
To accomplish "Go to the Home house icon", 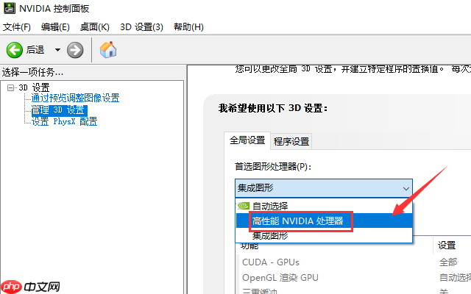I will [108, 49].
